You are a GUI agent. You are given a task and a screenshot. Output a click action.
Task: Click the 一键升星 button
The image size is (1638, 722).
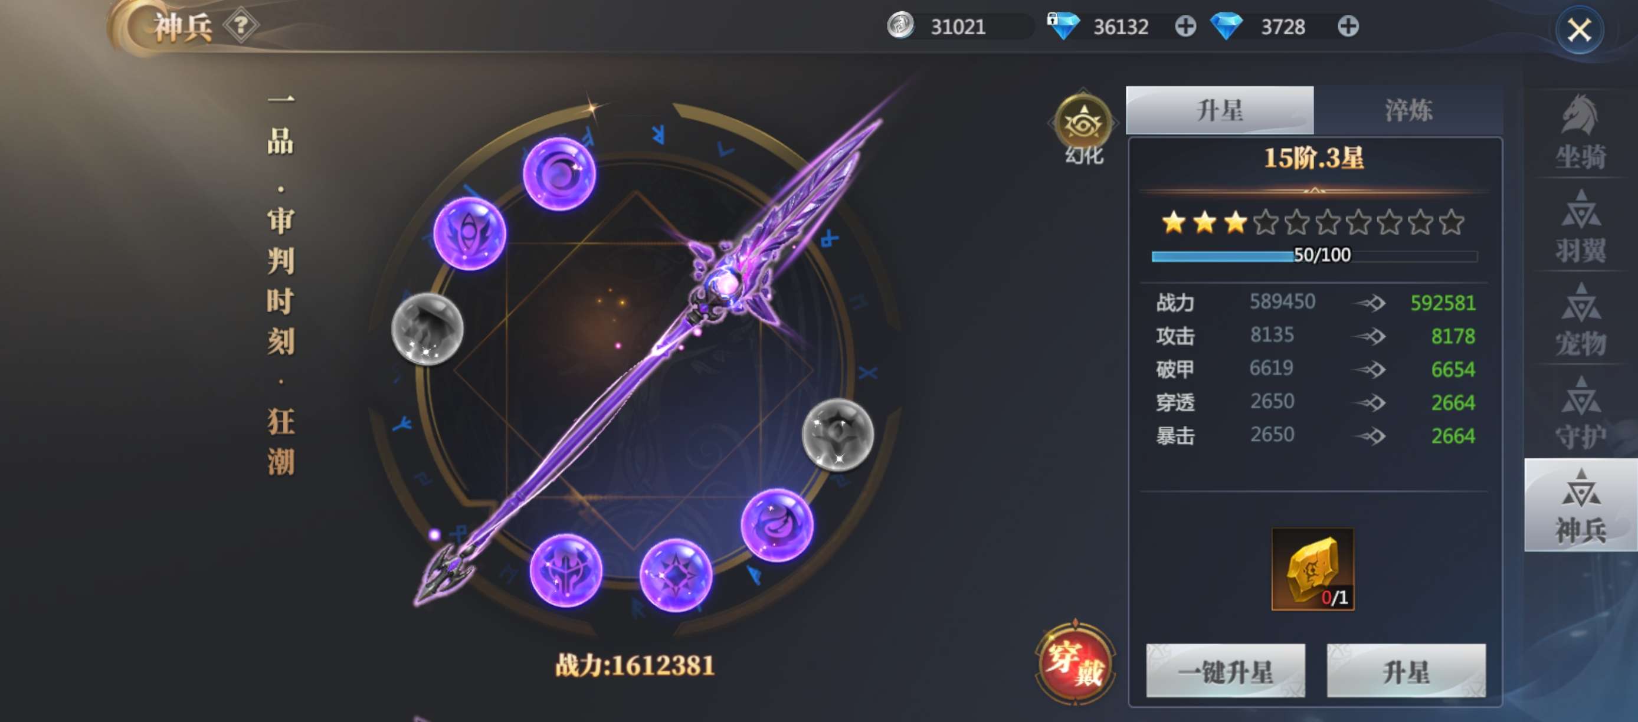click(x=1226, y=671)
